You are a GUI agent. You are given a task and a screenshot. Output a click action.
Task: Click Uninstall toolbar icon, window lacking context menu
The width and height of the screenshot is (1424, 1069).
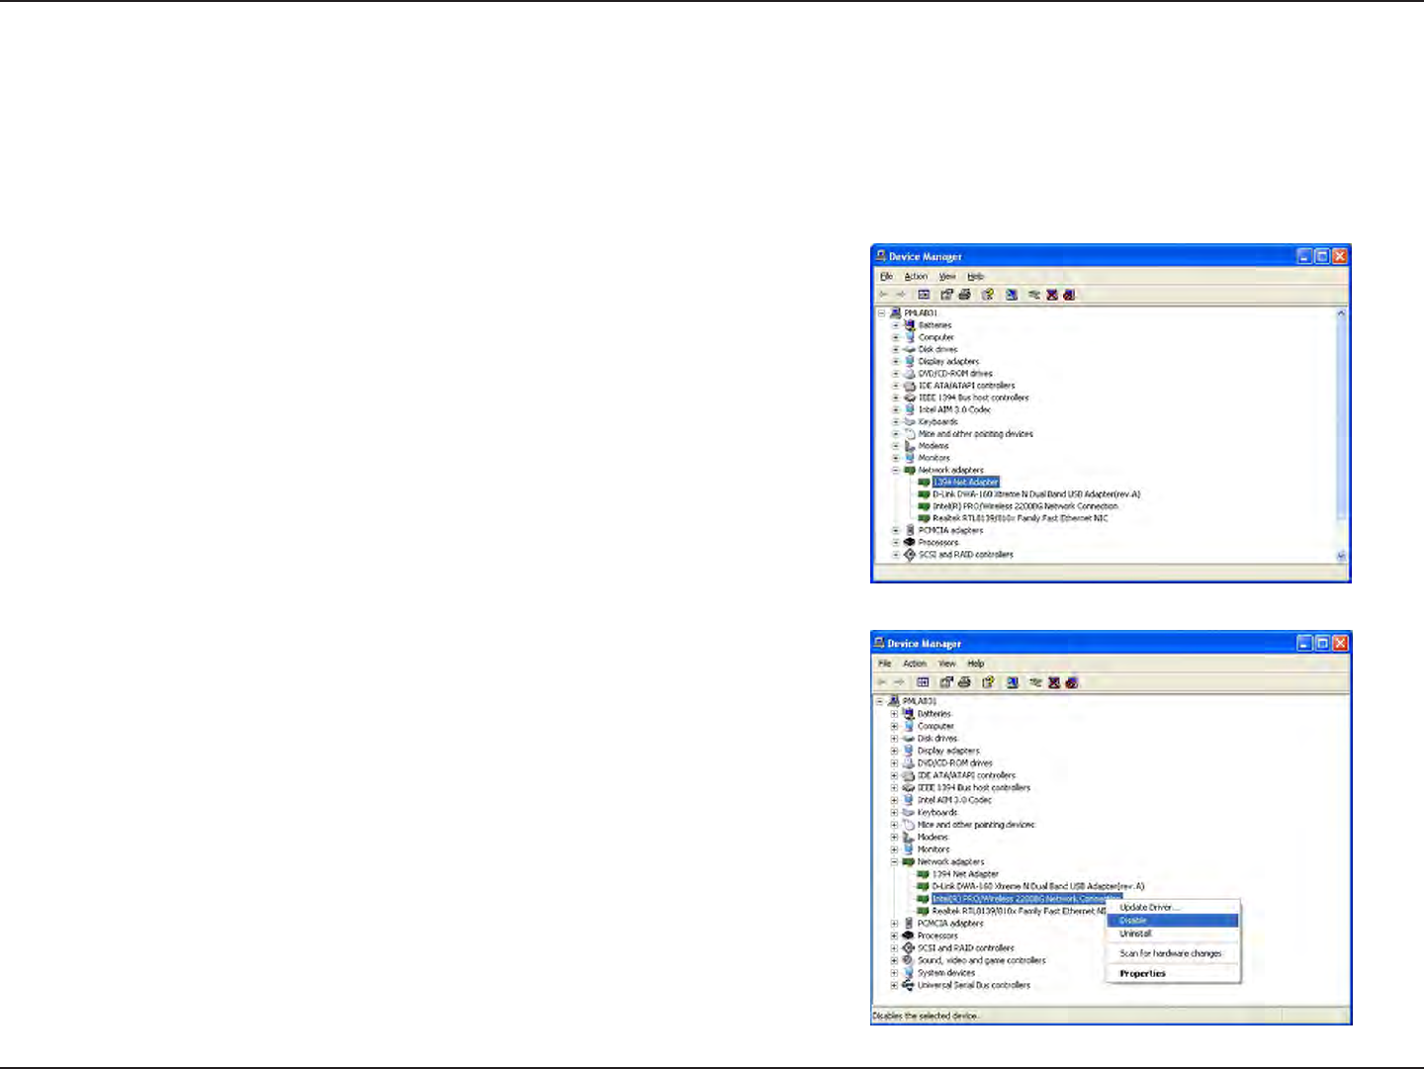tap(1069, 295)
